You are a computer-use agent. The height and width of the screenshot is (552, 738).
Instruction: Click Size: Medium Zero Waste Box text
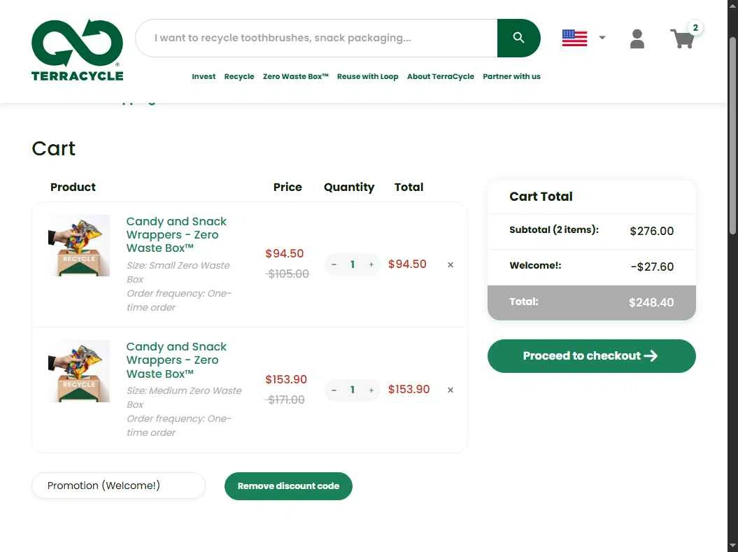tap(184, 397)
